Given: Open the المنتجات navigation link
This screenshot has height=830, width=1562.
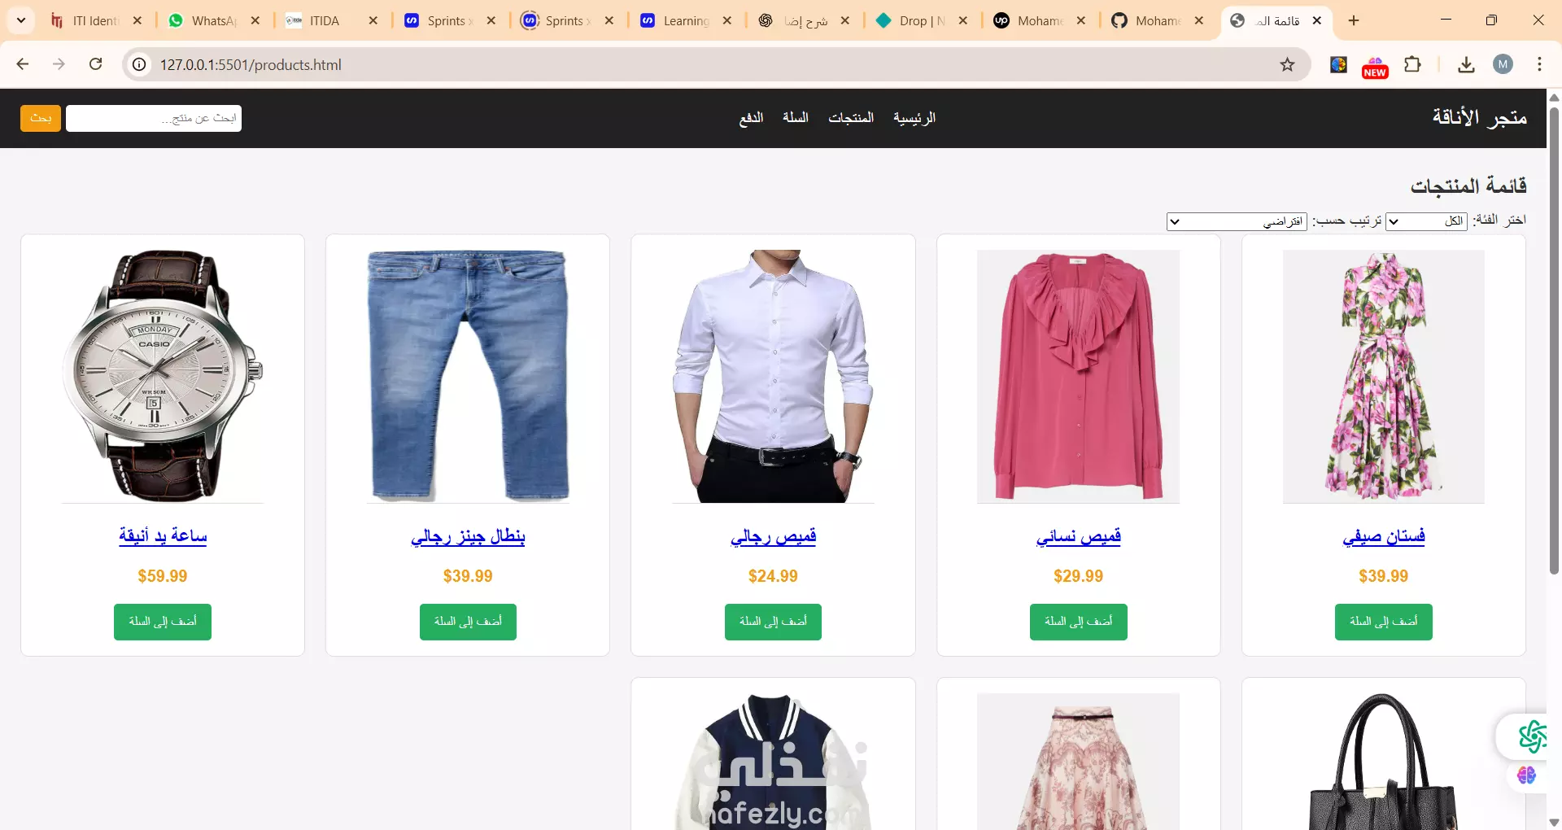Looking at the screenshot, I should click(x=851, y=118).
